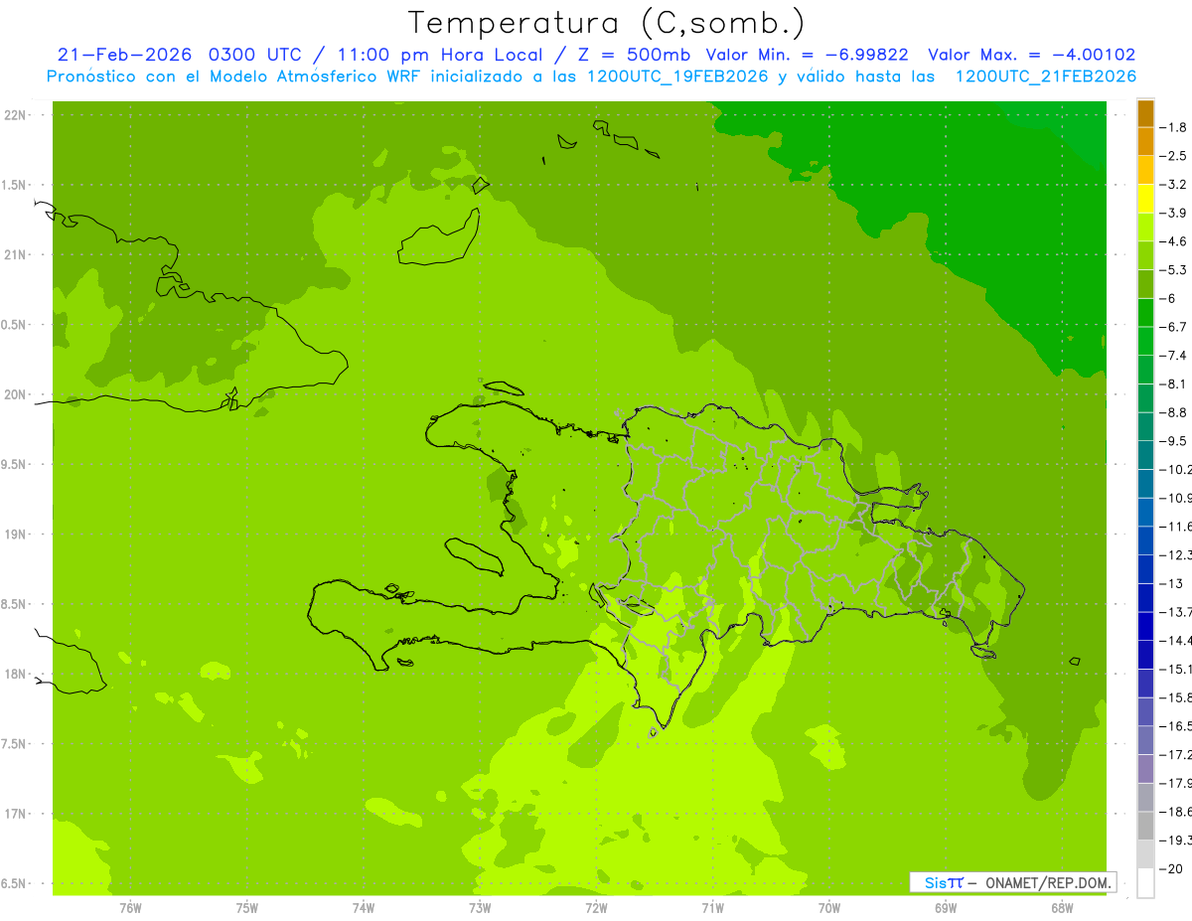Click the '75W' longitude axis label
Screen dimensions: 1192x921
click(247, 906)
